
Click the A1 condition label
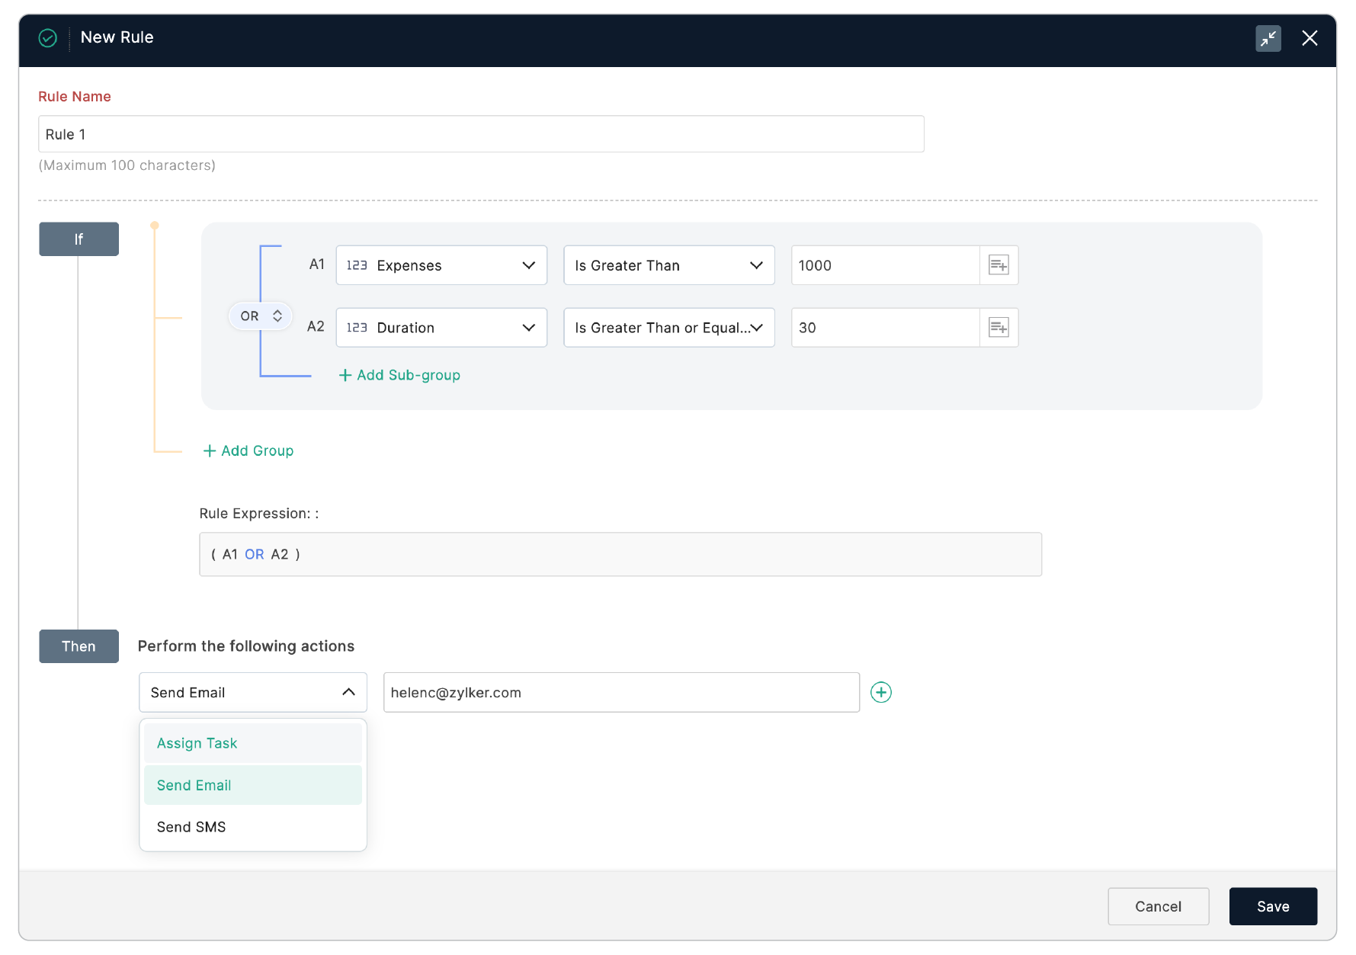tap(316, 264)
